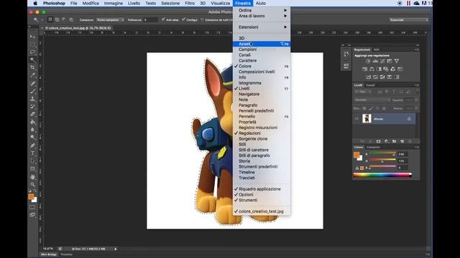Expand the Ordina submenu
The height and width of the screenshot is (258, 460).
262,10
